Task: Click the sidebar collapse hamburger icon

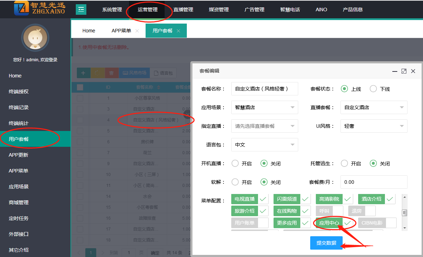Action: click(81, 10)
